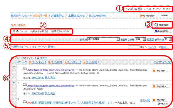The image size is (173, 108).
Task: Collapse pickup options with the minus icon
Action: pyautogui.click(x=38, y=58)
